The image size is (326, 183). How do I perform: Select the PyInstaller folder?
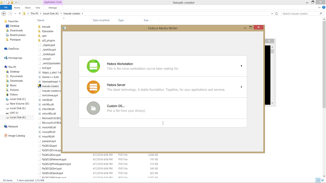coord(48,31)
